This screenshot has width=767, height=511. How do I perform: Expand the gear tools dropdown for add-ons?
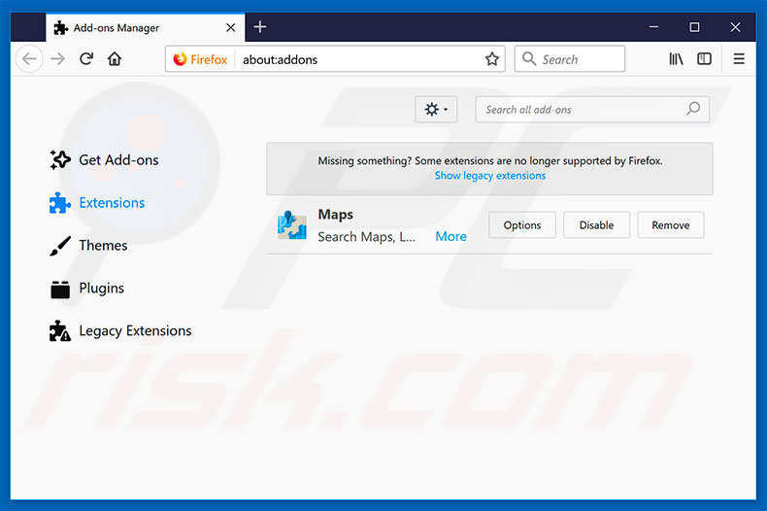[435, 110]
